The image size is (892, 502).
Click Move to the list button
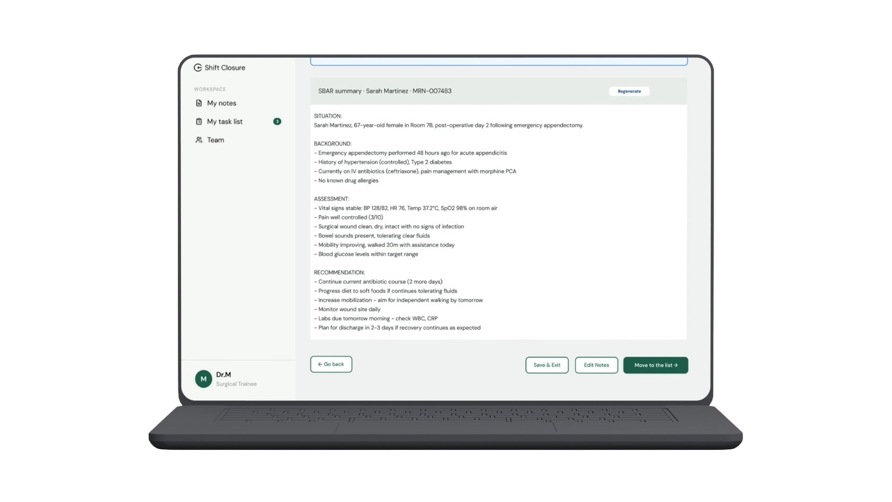click(x=656, y=365)
